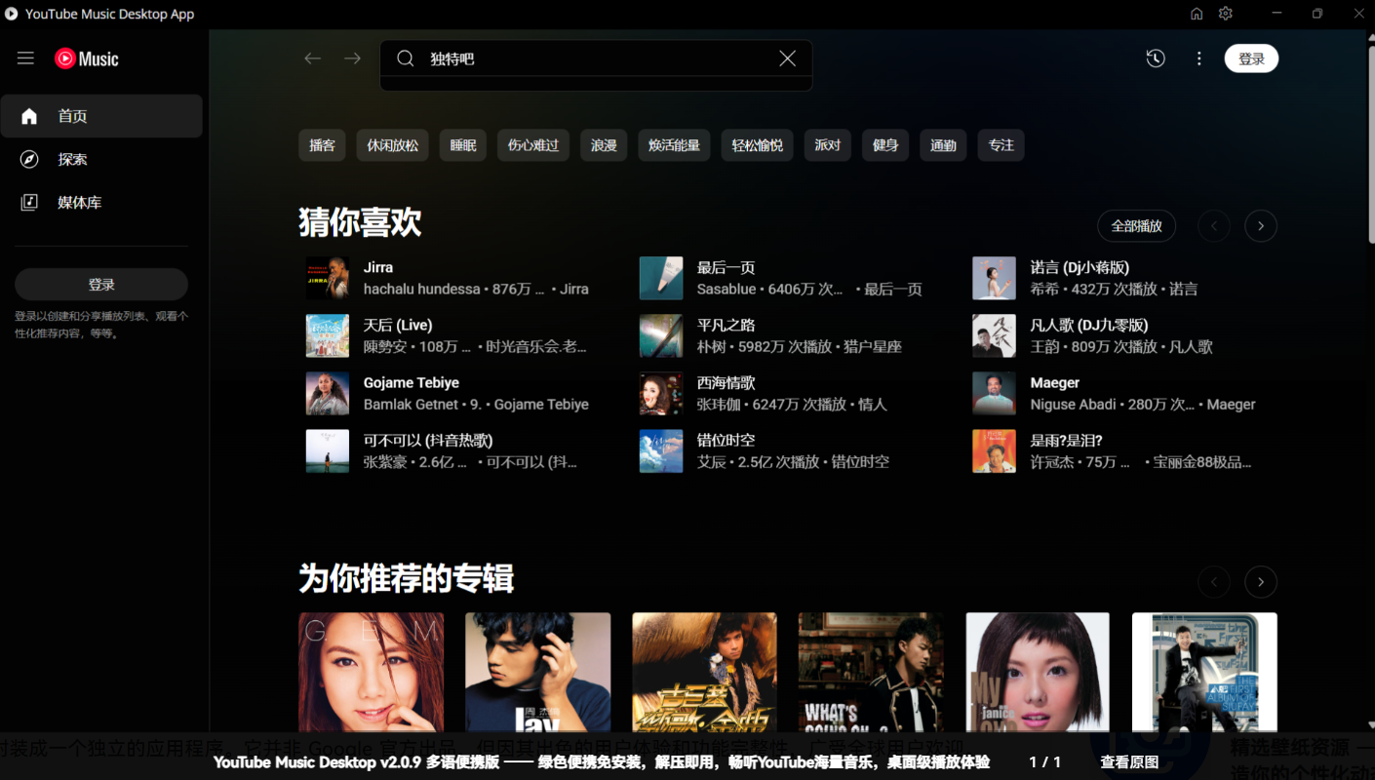Image resolution: width=1375 pixels, height=780 pixels.
Task: Click the search field containing 独特吧
Action: click(596, 58)
